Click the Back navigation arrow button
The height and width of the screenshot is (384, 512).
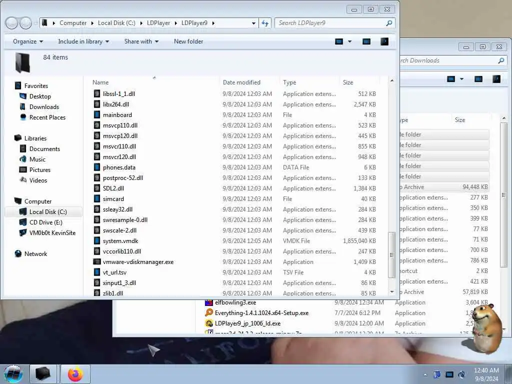11,23
